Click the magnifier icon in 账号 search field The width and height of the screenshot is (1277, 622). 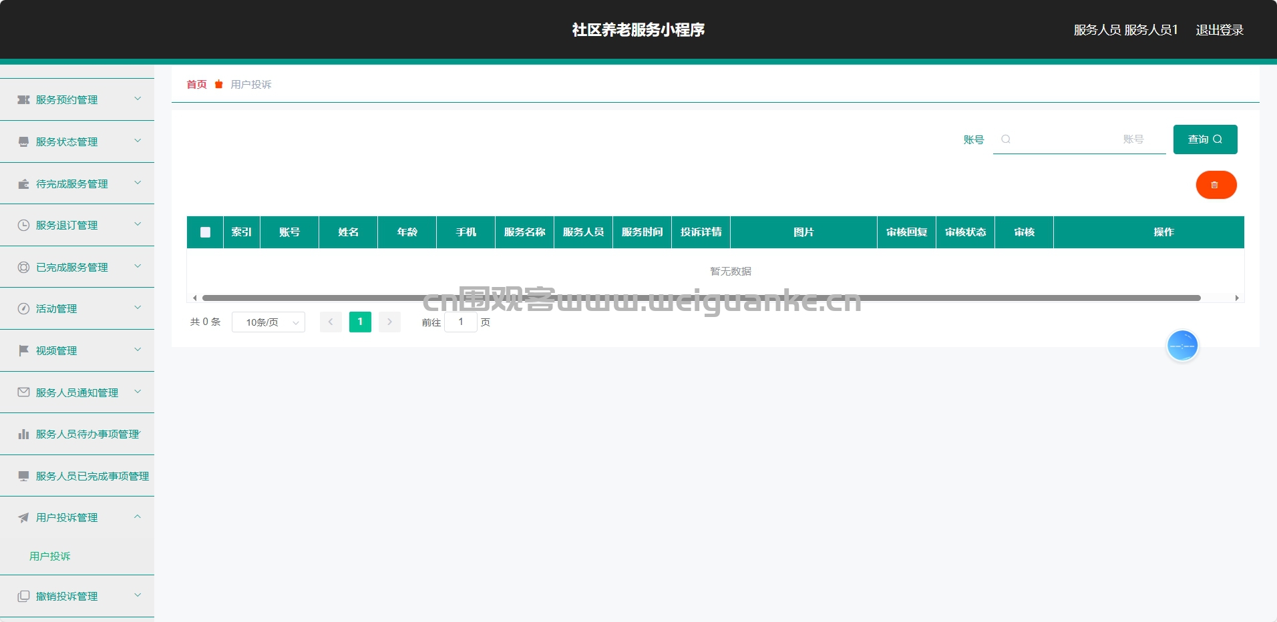pos(1006,139)
